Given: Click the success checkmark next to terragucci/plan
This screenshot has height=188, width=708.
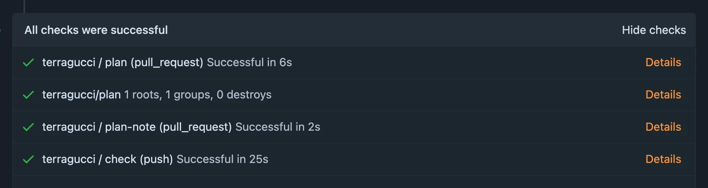Looking at the screenshot, I should click(28, 95).
